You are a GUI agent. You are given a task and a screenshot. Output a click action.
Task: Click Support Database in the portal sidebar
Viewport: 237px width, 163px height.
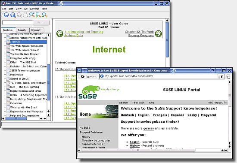(x=91, y=132)
